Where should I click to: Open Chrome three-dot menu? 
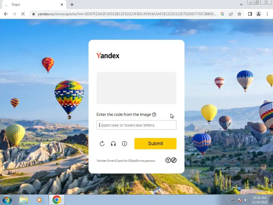pyautogui.click(x=267, y=14)
